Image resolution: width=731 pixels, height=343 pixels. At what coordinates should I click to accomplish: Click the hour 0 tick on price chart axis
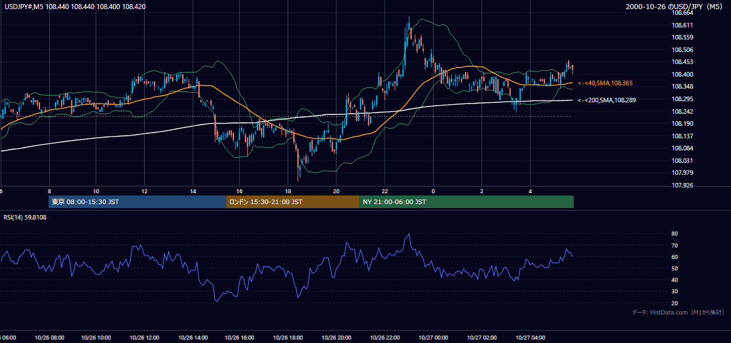tap(434, 192)
